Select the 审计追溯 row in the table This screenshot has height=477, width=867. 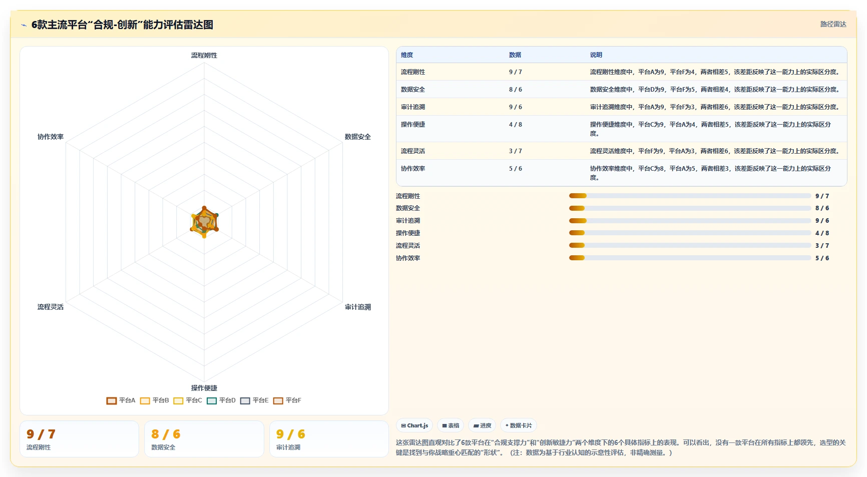(x=621, y=107)
